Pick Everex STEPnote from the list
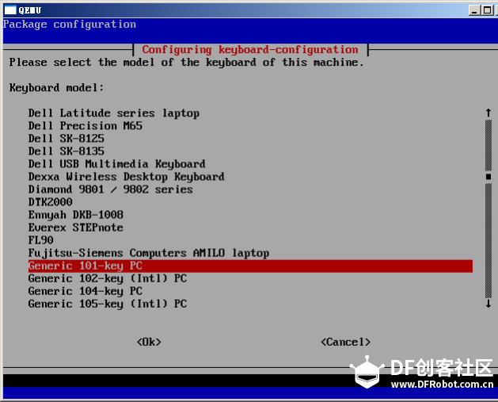The width and height of the screenshot is (498, 402). 75,228
